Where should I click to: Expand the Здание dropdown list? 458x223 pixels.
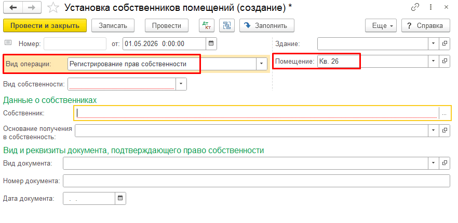pos(434,43)
